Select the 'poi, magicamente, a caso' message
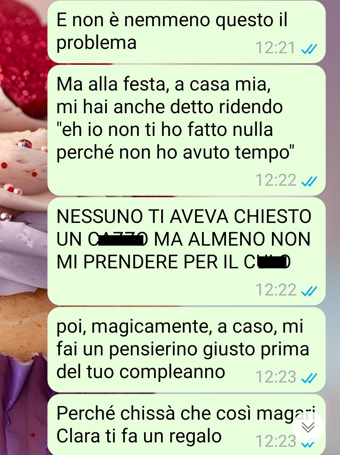This screenshot has width=340, height=455. (187, 350)
